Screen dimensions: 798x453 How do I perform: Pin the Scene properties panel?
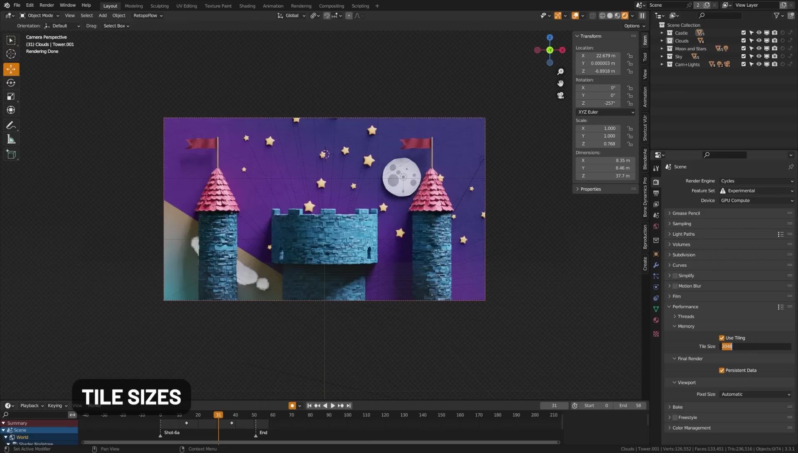point(791,167)
